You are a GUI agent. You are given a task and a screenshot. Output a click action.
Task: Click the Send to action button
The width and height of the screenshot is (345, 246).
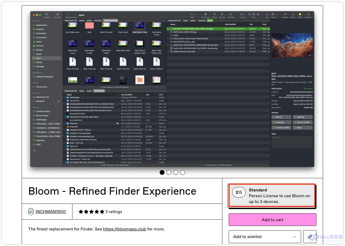point(281,117)
